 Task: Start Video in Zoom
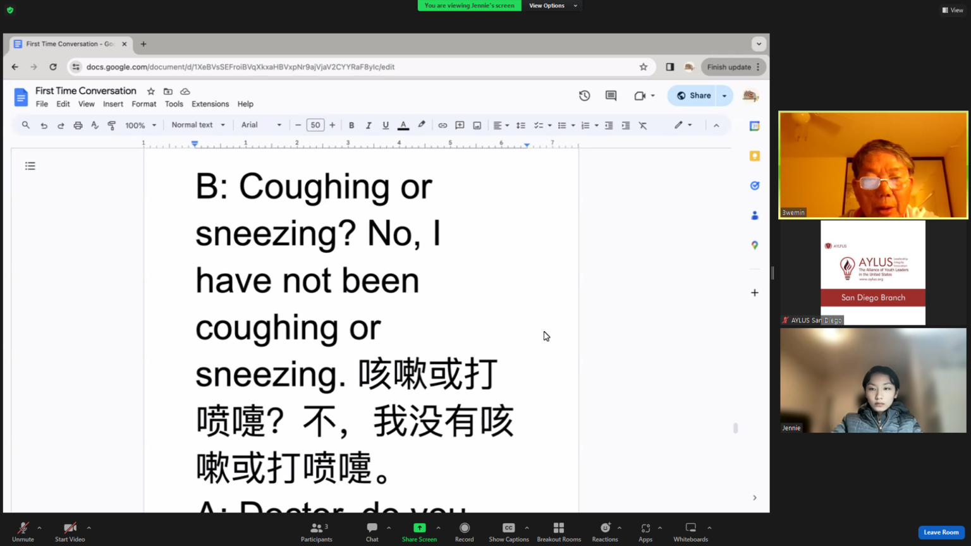pos(70,531)
